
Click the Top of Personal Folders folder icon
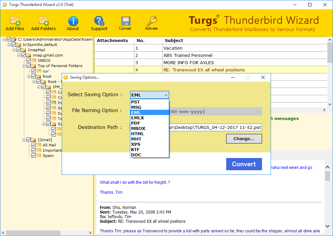pos(33,66)
